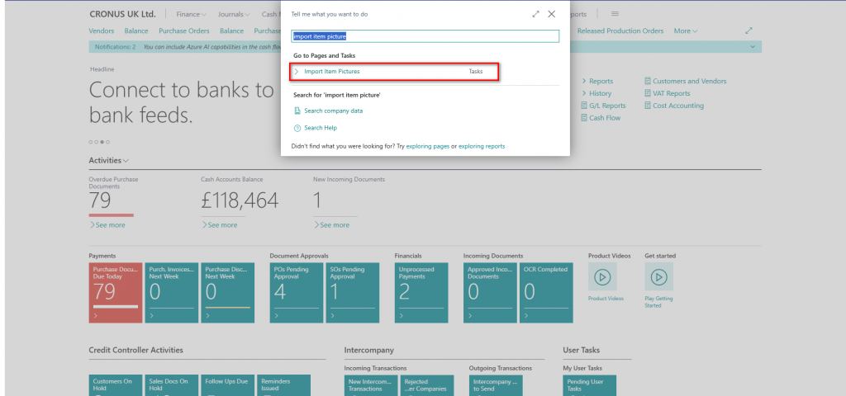Open the hamburger menu in navigation bar
The height and width of the screenshot is (396, 846).
point(615,14)
